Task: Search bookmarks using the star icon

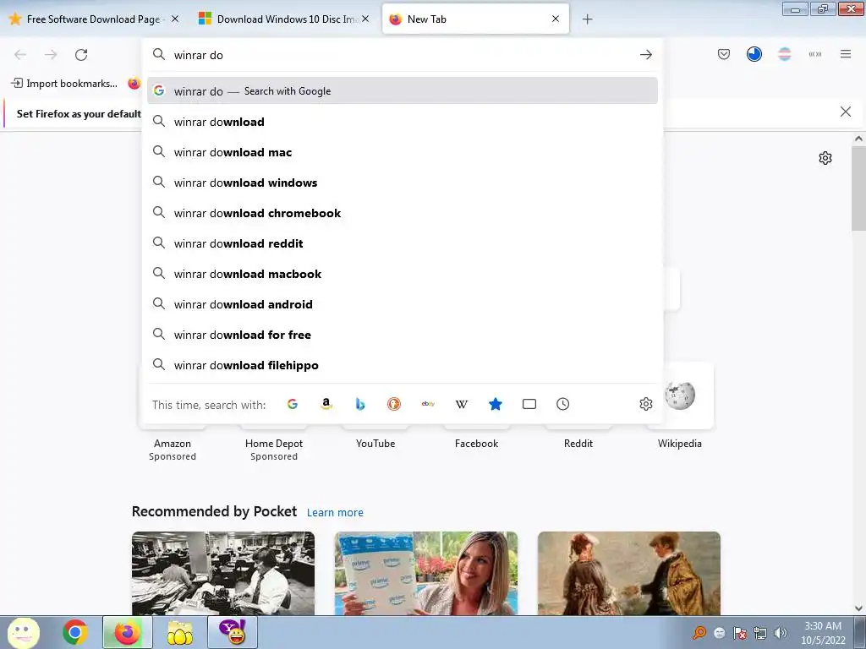Action: point(496,404)
